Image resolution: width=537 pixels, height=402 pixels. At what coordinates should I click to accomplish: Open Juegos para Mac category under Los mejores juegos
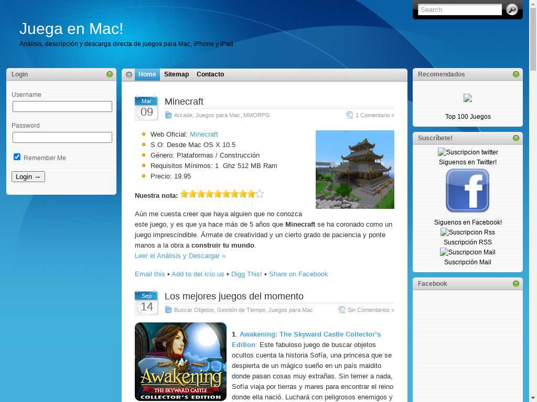(291, 310)
